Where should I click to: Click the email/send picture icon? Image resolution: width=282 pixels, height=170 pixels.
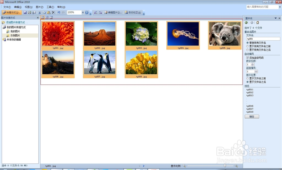pos(34,12)
